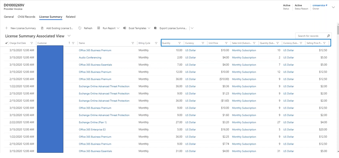
Task: Open Name column filter funnel
Action: (x=133, y=43)
